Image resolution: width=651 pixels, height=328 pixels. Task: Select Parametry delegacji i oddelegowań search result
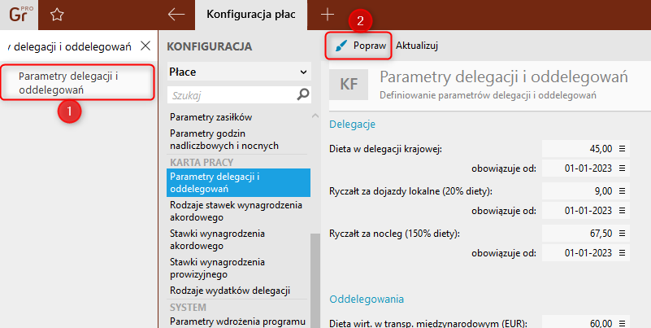click(x=77, y=82)
